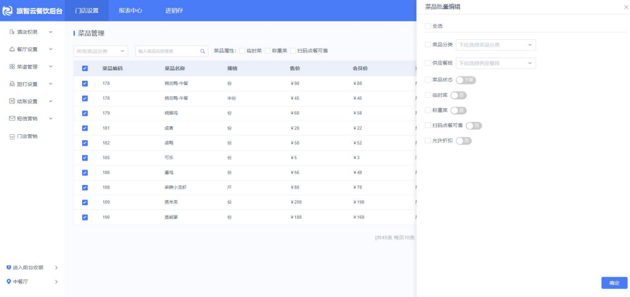Uncheck the 178 row with 半份 spec

point(85,99)
